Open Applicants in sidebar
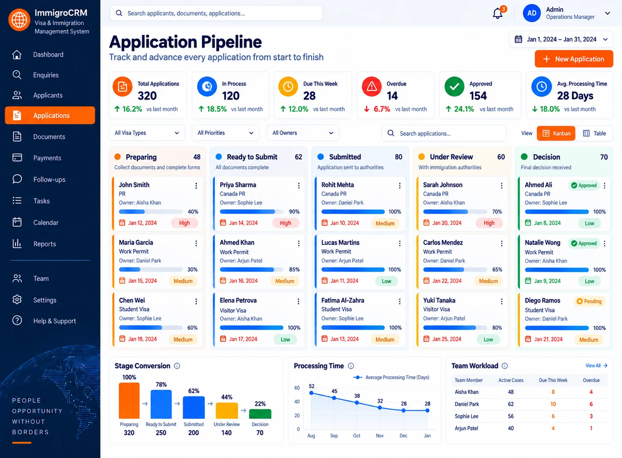The width and height of the screenshot is (622, 458). [50, 95]
